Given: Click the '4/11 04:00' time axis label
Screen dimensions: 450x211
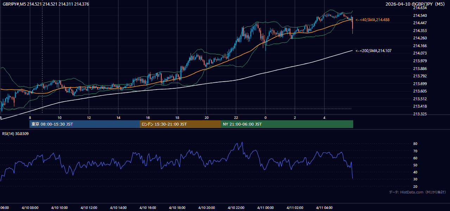Looking at the screenshot, I should click(x=324, y=208).
